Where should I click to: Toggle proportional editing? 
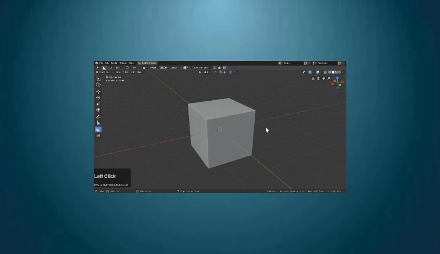click(231, 72)
